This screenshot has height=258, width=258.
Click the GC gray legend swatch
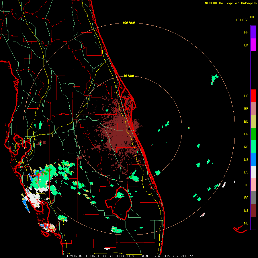253,198
